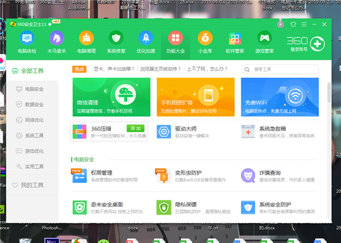Open 隐私保镖 privacy guard icon
This screenshot has height=243, width=341.
point(164,207)
